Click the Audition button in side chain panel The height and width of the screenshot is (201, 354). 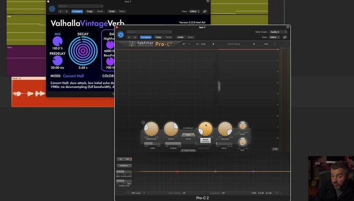tap(123, 166)
